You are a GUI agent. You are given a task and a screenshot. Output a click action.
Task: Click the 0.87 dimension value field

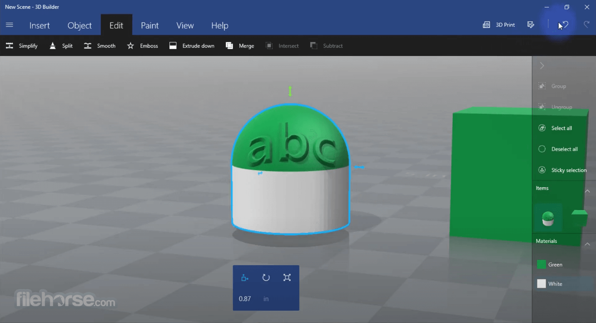(245, 299)
